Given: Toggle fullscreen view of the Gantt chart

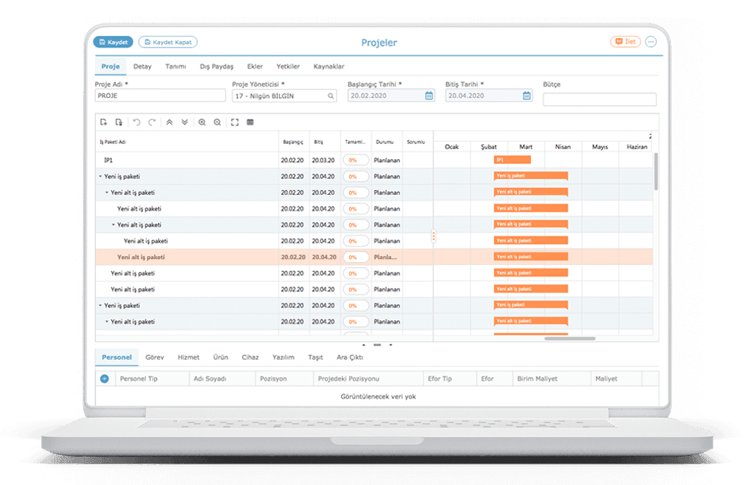Looking at the screenshot, I should pos(235,122).
